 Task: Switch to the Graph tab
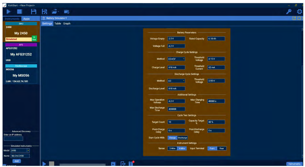67,23
